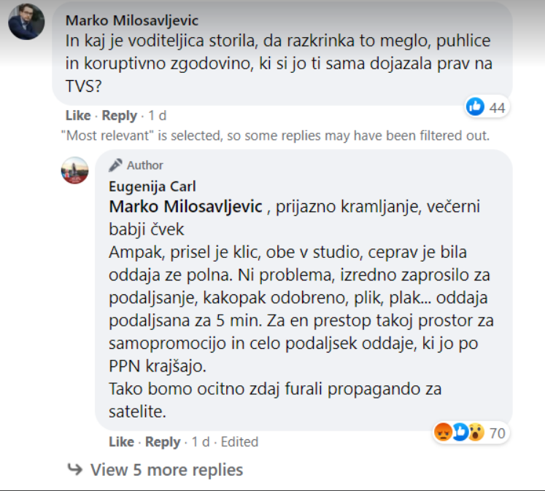Like Marko Milosavljevic's top comment
The image size is (545, 491).
(78, 115)
